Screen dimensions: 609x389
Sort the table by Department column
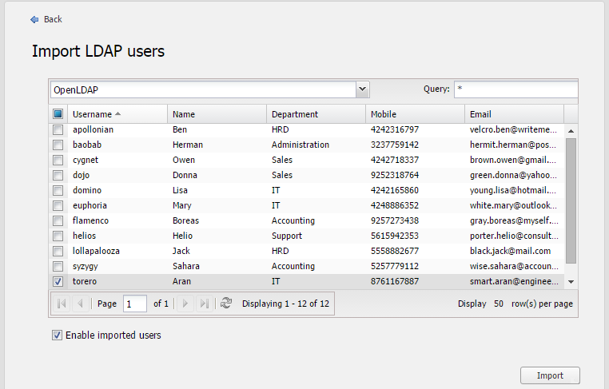pyautogui.click(x=294, y=114)
